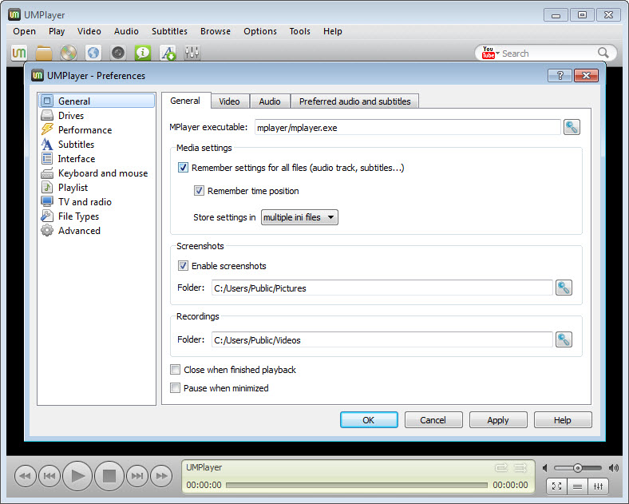
Task: Select Drives in preferences list
Action: pyautogui.click(x=97, y=116)
